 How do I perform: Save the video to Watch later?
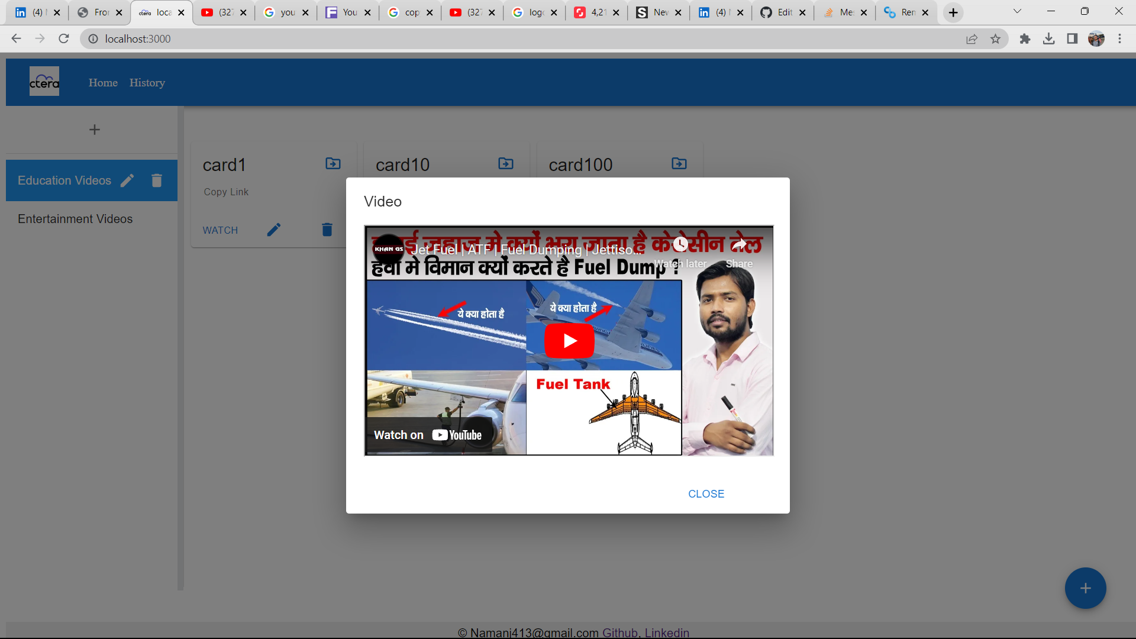click(x=680, y=244)
